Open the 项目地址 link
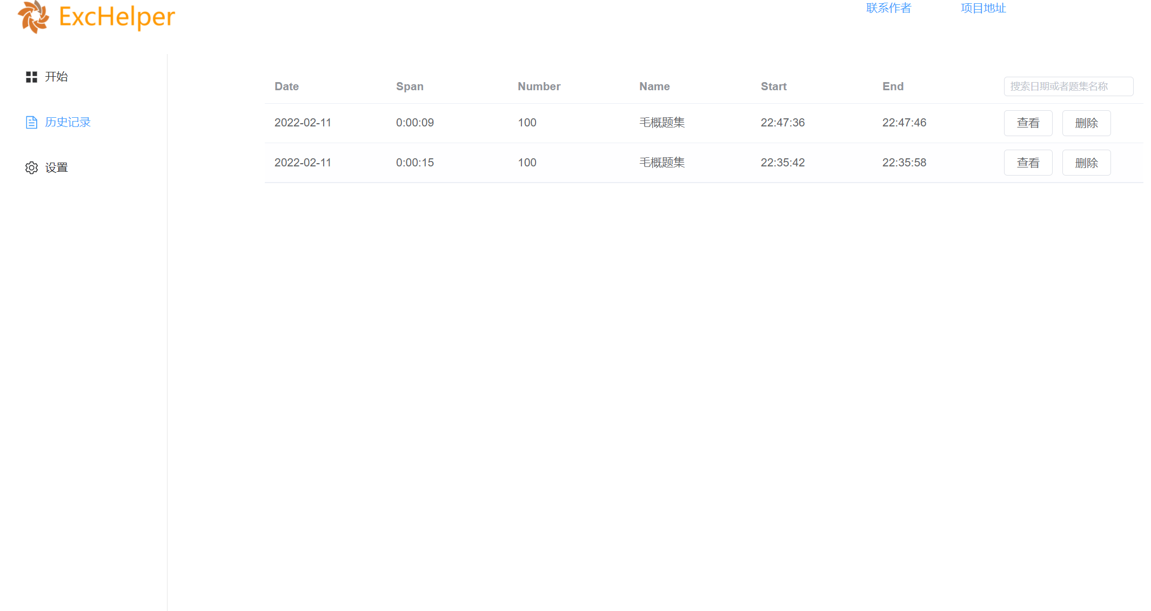1151x611 pixels. click(x=983, y=8)
